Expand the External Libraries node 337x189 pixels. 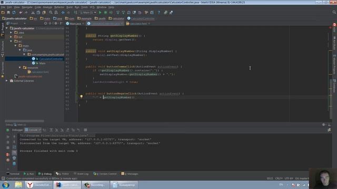click(x=7, y=81)
